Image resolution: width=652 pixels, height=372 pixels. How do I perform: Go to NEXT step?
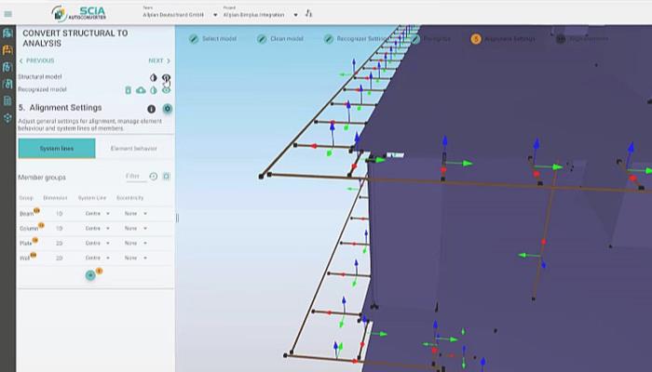coord(159,60)
